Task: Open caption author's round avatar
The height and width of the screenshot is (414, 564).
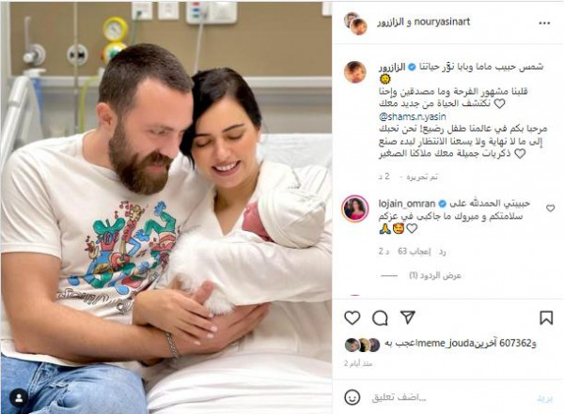Action: tap(355, 72)
